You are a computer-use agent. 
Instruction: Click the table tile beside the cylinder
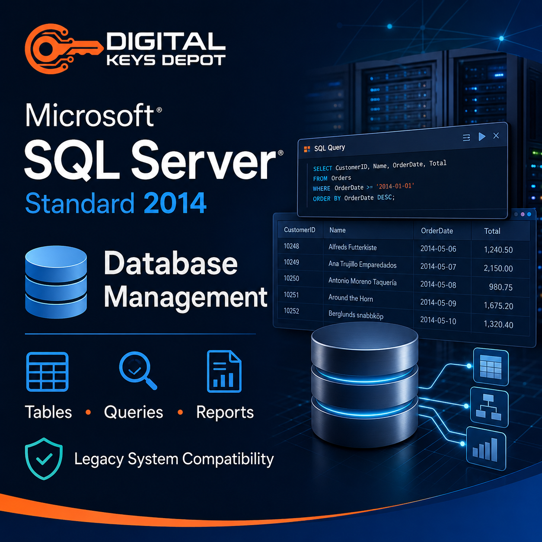click(491, 367)
